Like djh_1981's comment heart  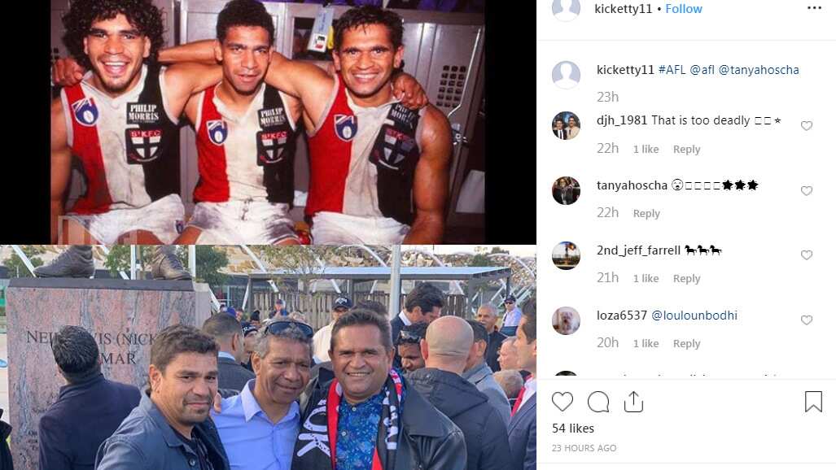807,126
